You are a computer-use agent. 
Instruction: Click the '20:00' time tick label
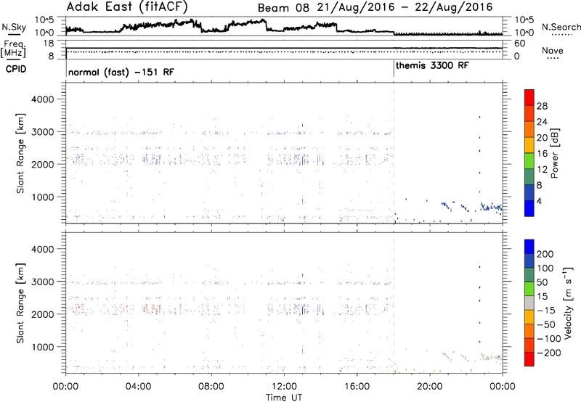(x=430, y=387)
